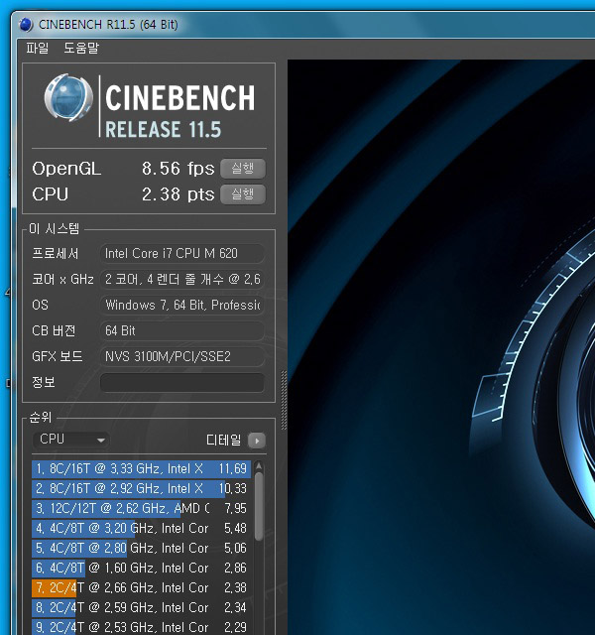Select ranking row 3 AMD 7,95
This screenshot has height=635, width=595.
click(141, 509)
